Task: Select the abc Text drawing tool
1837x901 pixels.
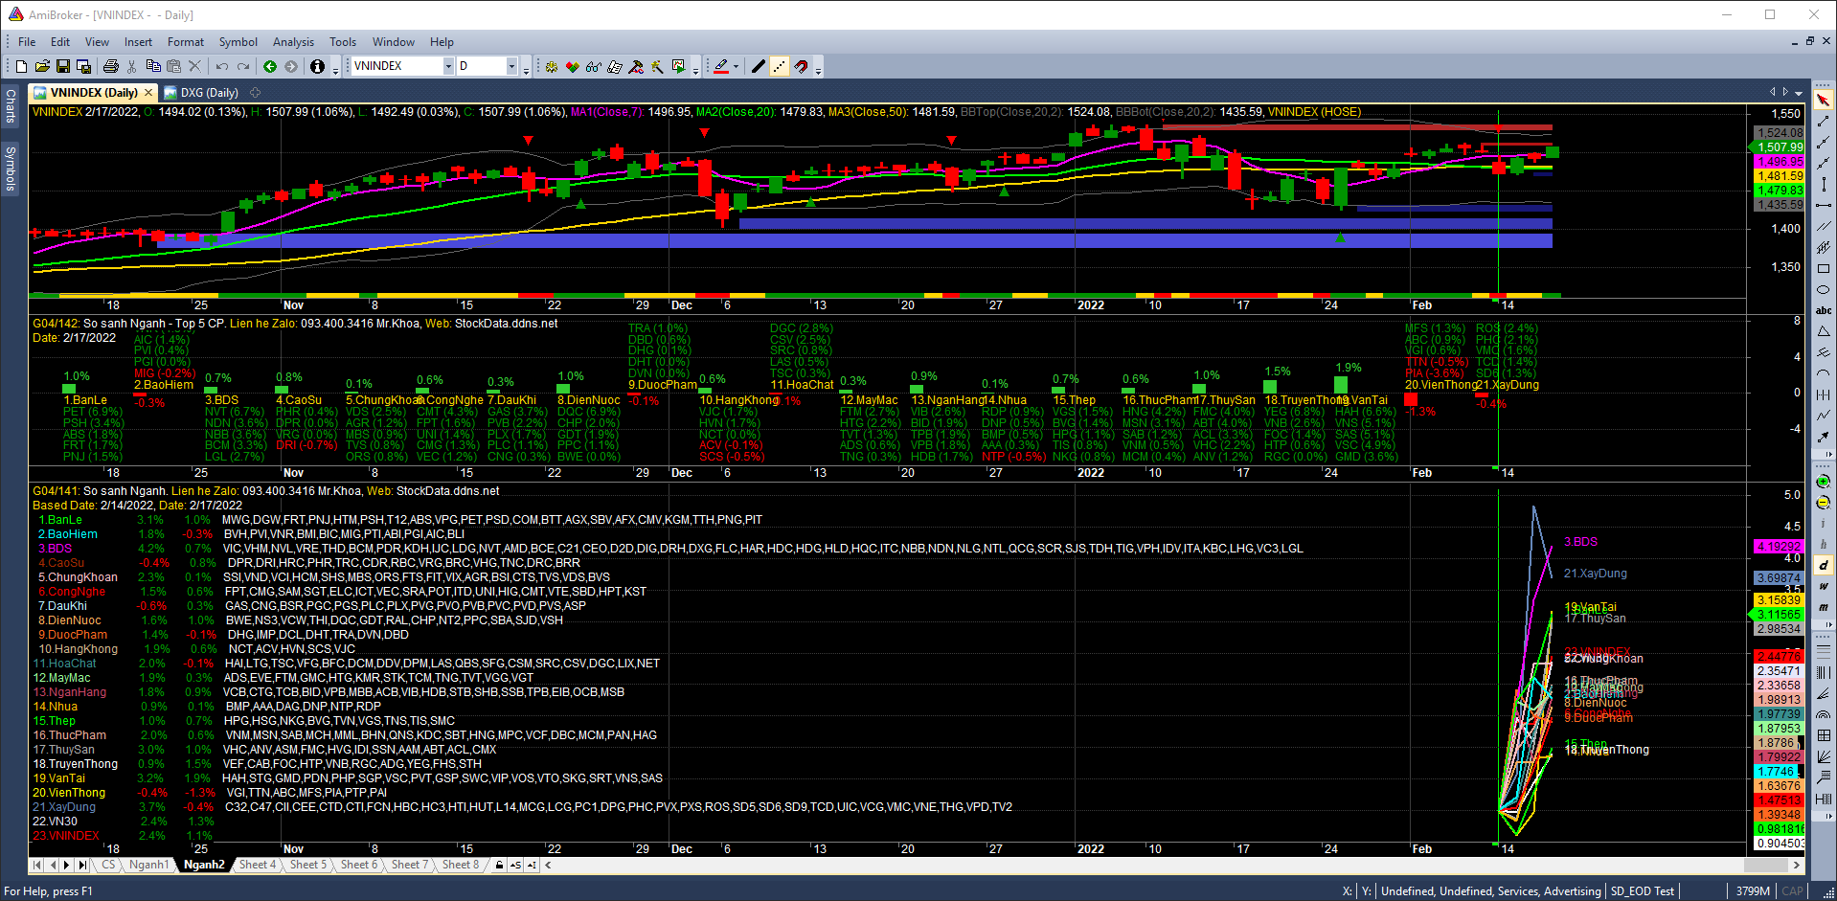Action: [1824, 310]
